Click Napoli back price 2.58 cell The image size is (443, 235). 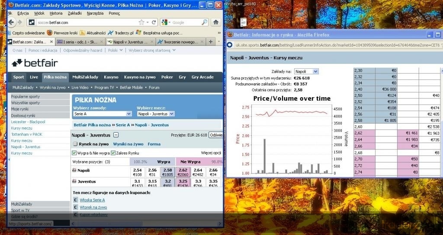point(167,172)
